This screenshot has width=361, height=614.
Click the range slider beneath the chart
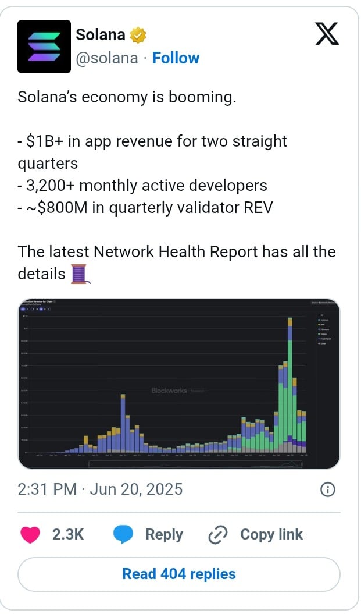195,464
